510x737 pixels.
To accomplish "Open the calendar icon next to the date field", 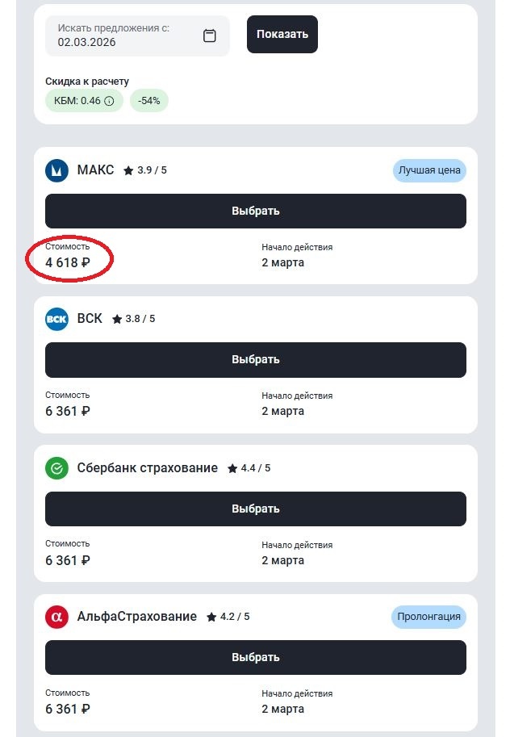I will [x=210, y=35].
